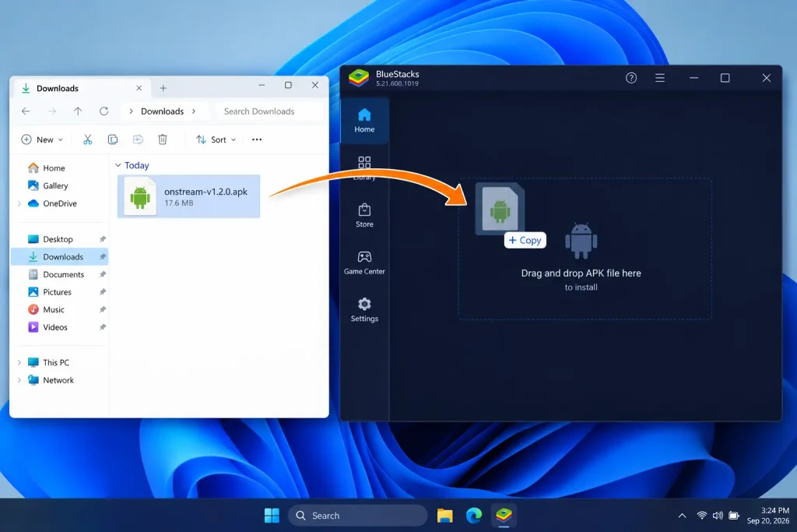This screenshot has width=797, height=532.
Task: Click the Search Downloads field
Action: point(269,111)
